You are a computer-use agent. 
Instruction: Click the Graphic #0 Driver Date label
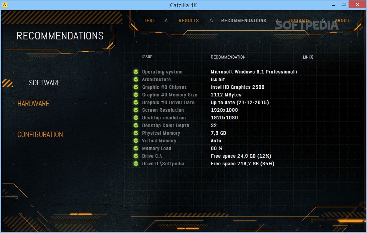[x=168, y=103]
